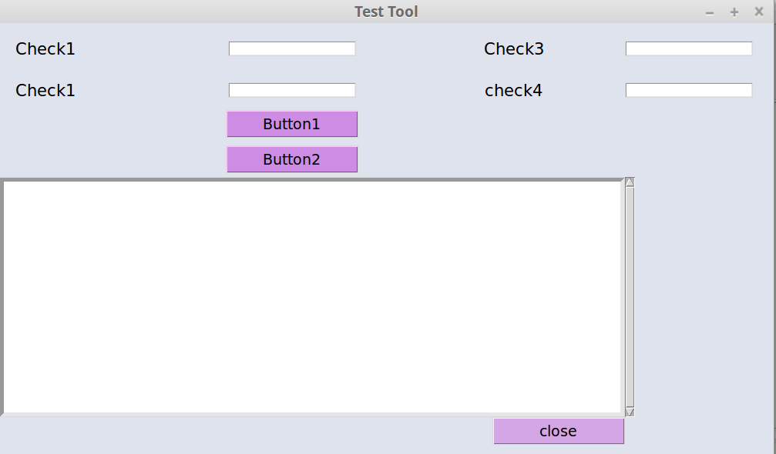776x454 pixels.
Task: Click the second input field under the first
Action: pyautogui.click(x=291, y=89)
